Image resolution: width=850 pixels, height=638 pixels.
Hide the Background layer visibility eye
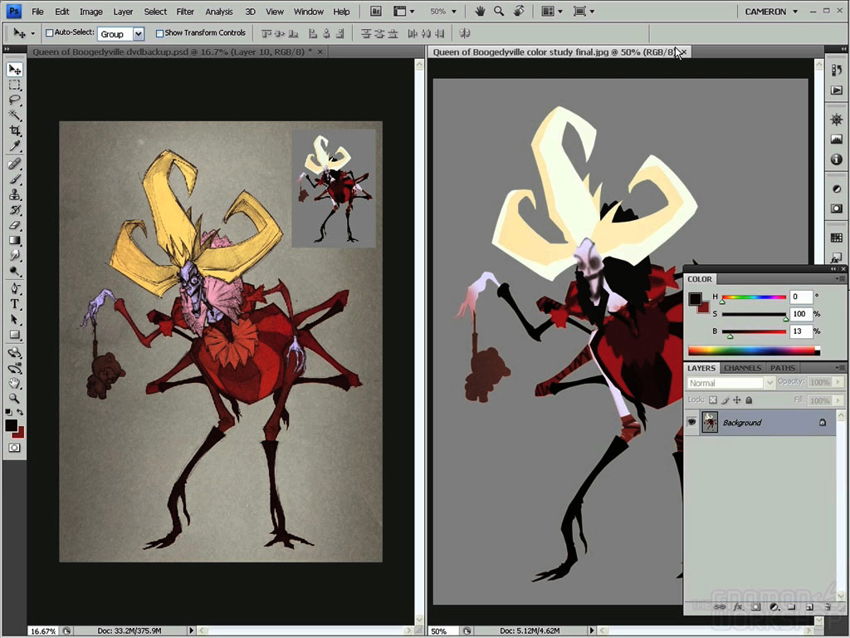(691, 422)
